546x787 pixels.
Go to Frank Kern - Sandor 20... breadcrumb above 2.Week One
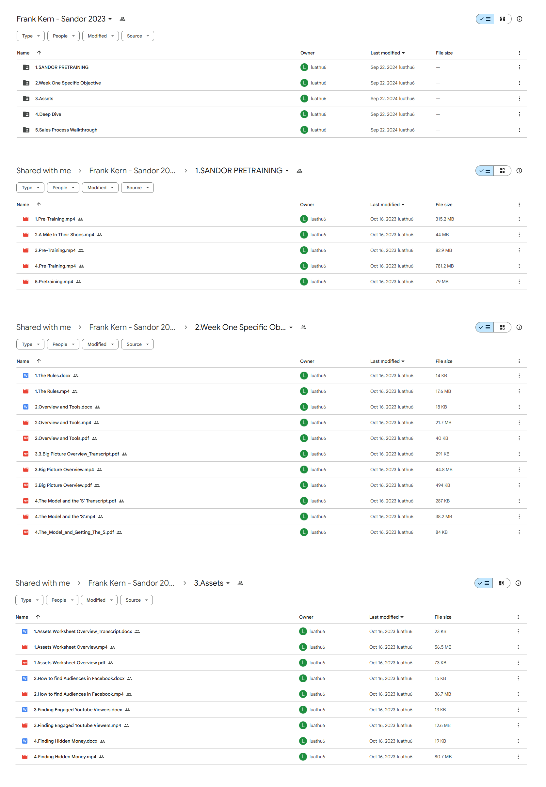(132, 327)
